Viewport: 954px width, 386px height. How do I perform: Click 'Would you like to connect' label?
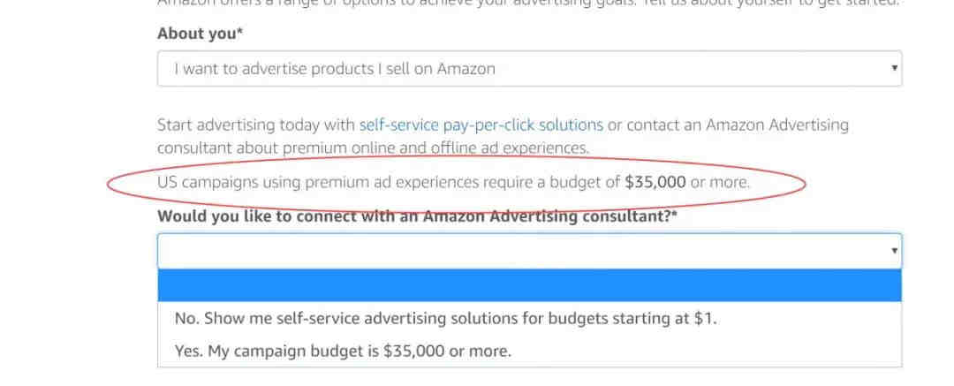[x=417, y=216]
